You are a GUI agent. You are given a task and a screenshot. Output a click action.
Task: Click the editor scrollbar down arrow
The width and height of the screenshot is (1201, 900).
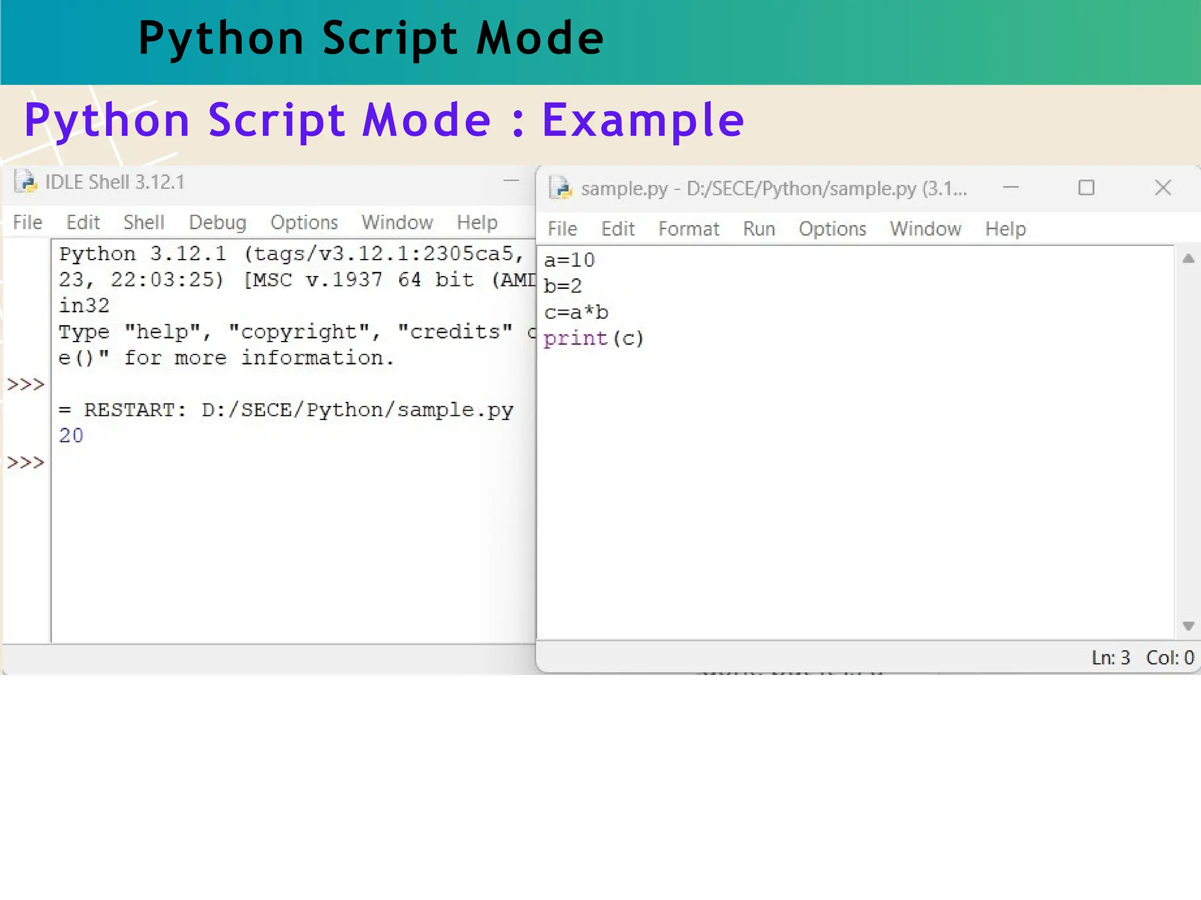1188,626
